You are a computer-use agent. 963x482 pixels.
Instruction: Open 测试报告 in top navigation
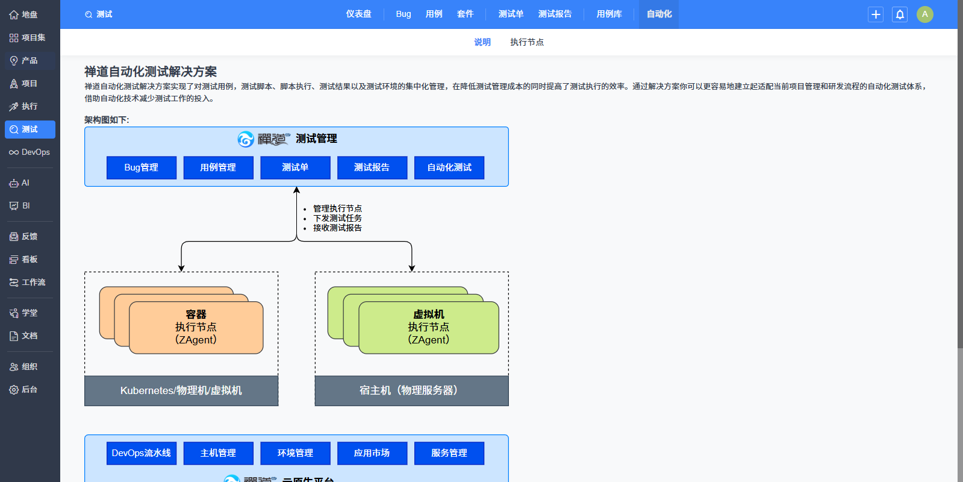[555, 14]
